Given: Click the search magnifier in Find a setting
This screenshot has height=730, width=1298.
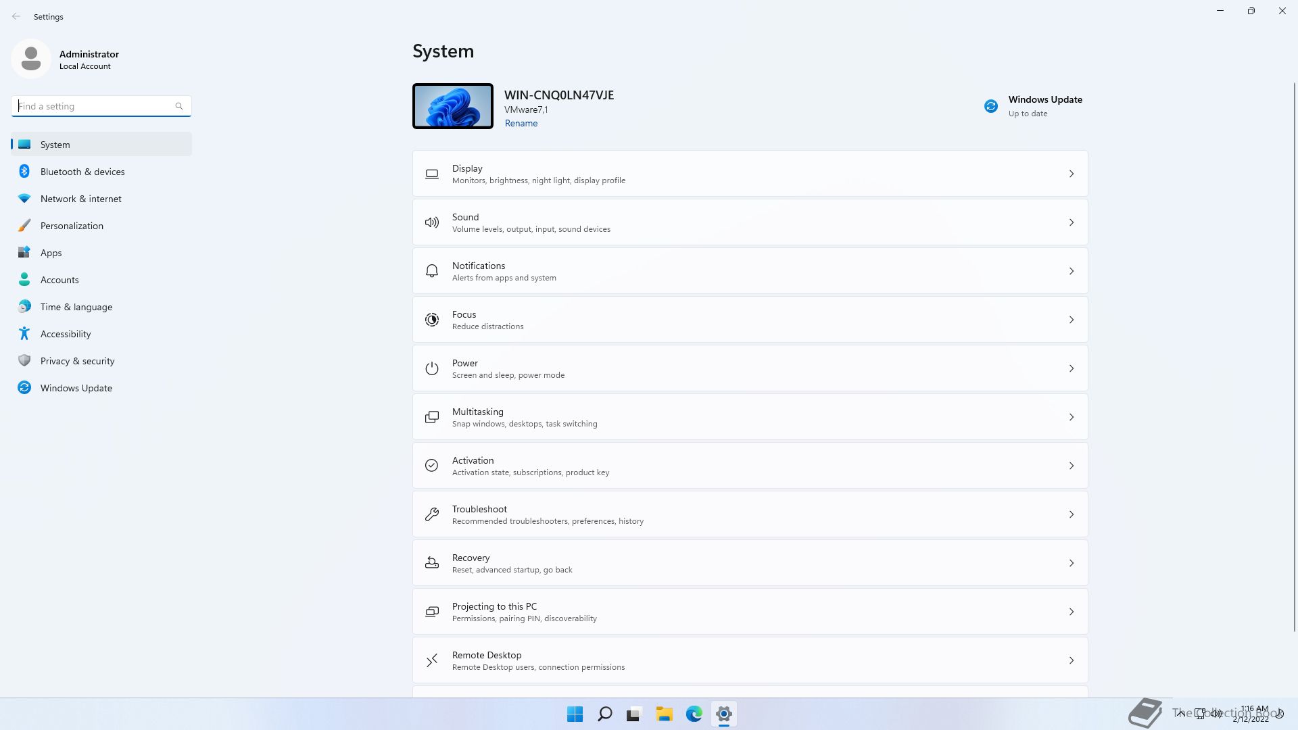Looking at the screenshot, I should pyautogui.click(x=179, y=106).
